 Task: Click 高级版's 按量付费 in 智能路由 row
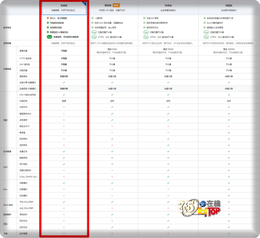click(229, 76)
